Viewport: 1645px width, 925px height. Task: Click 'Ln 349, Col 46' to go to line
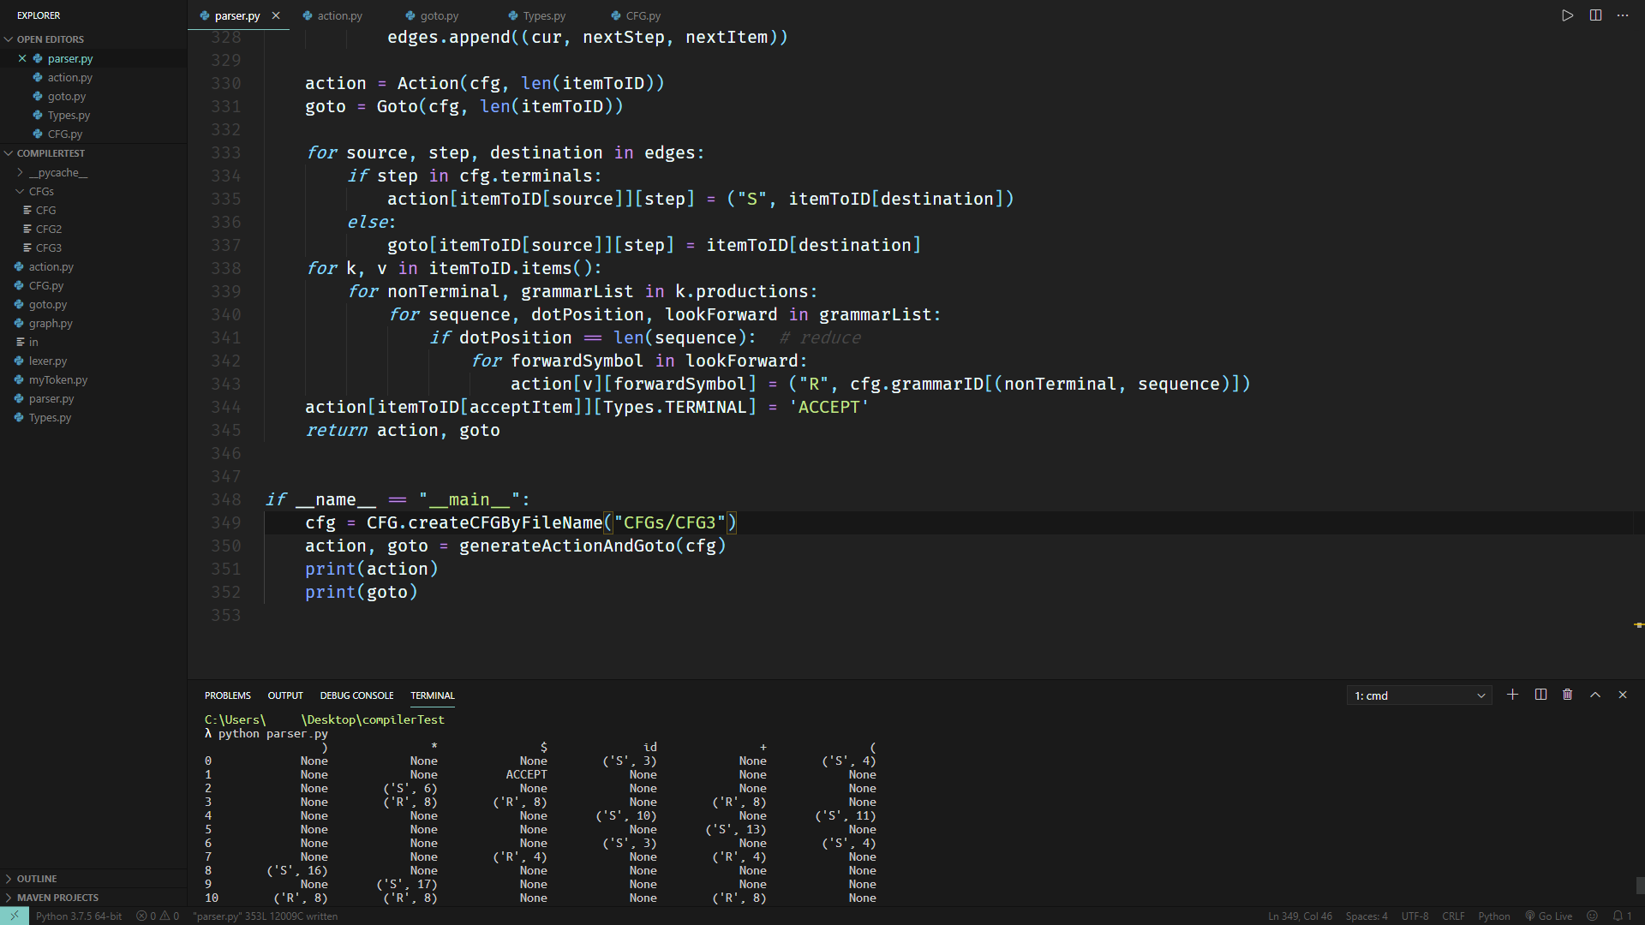pos(1300,916)
